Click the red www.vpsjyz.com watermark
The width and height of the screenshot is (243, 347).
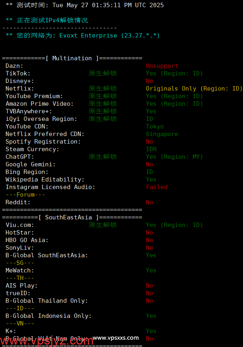click(x=47, y=341)
